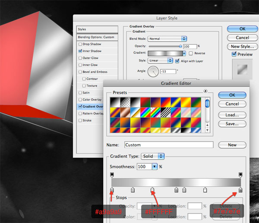Screen dimensions: 259x223
Task: Tick the Texture checkbox
Action: (x=84, y=86)
